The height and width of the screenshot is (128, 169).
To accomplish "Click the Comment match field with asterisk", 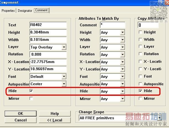I will point(113,25).
